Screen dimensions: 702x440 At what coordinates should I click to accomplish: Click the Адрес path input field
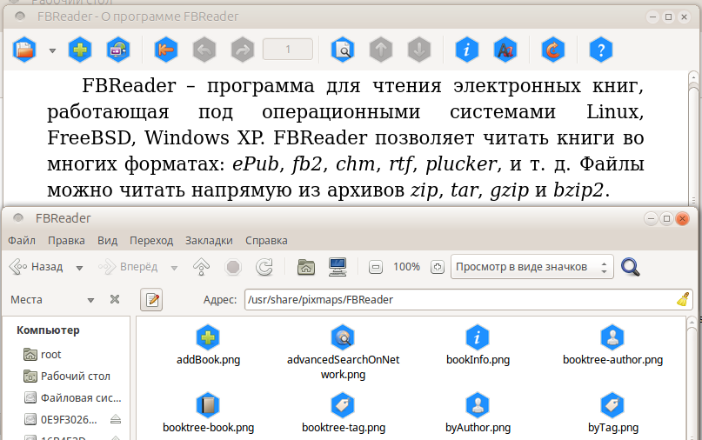point(468,299)
